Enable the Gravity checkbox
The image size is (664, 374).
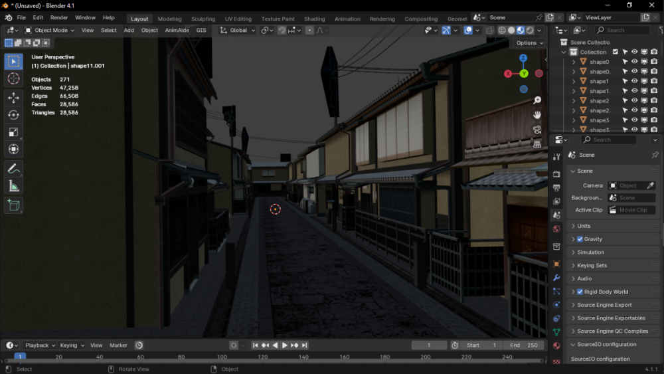pyautogui.click(x=580, y=239)
